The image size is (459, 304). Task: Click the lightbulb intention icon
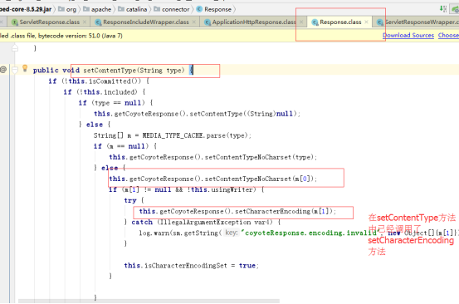(x=25, y=68)
